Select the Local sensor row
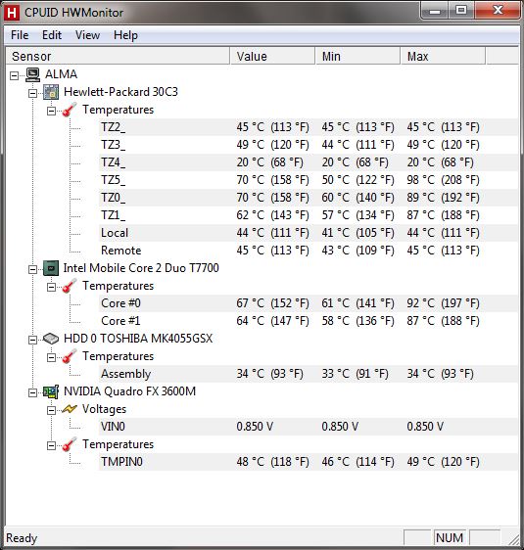The width and height of the screenshot is (524, 550). click(309, 233)
